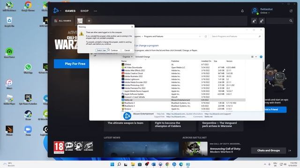Click the Battle.net friends search field

tap(279, 21)
